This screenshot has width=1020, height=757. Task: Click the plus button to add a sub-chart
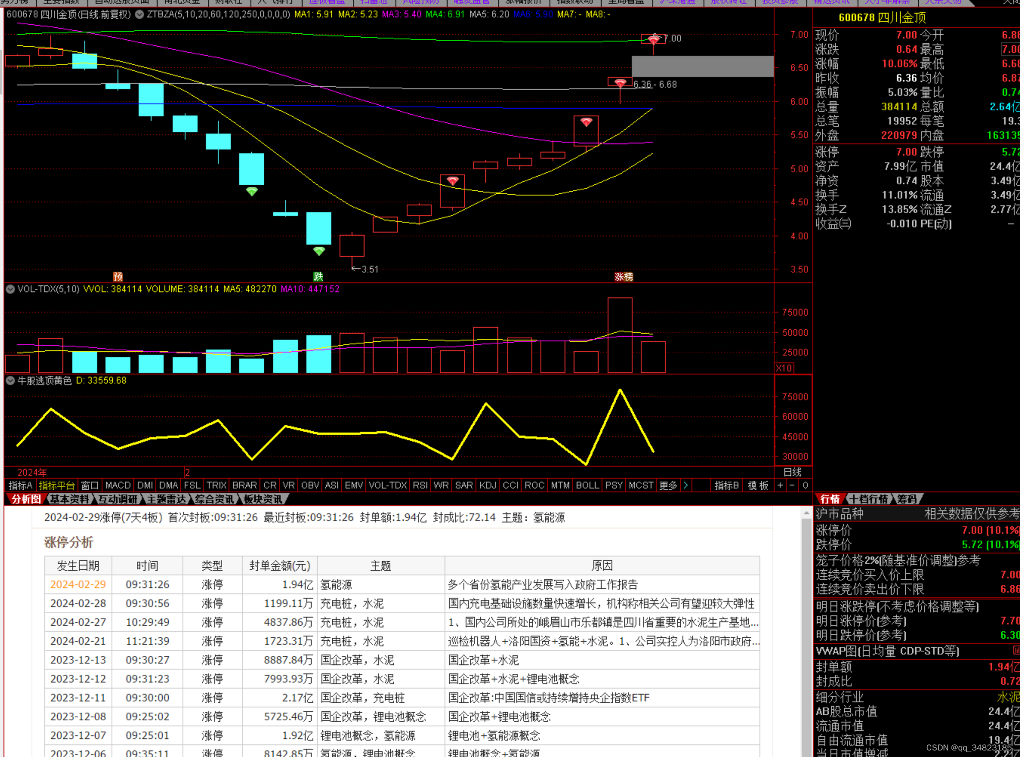tap(780, 485)
